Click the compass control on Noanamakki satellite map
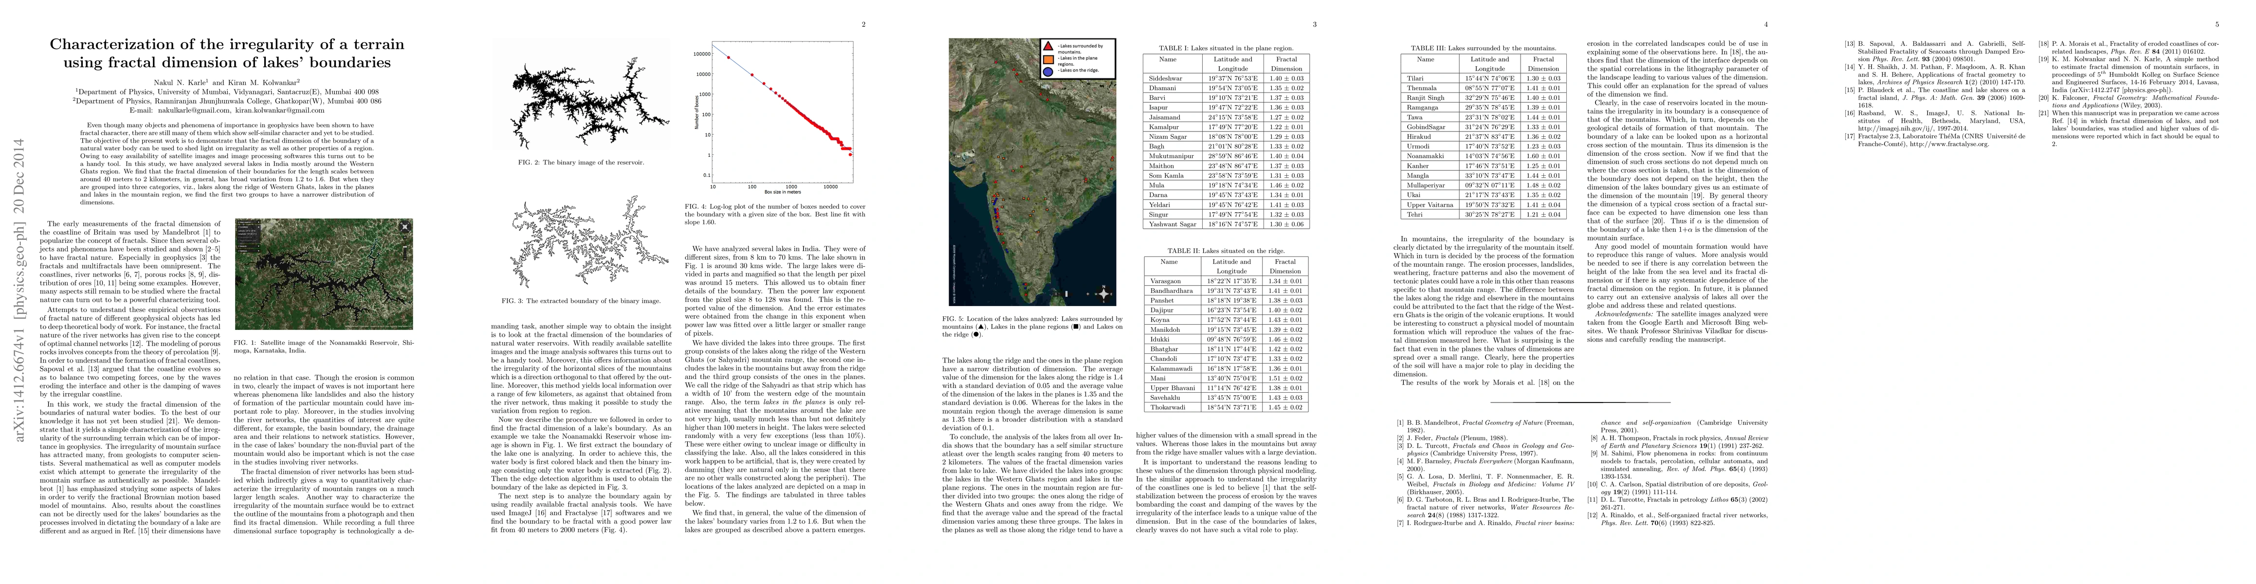This screenshot has width=2256, height=584. (405, 227)
